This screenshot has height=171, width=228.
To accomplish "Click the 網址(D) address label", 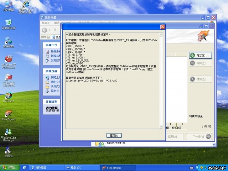I will click(45, 37).
